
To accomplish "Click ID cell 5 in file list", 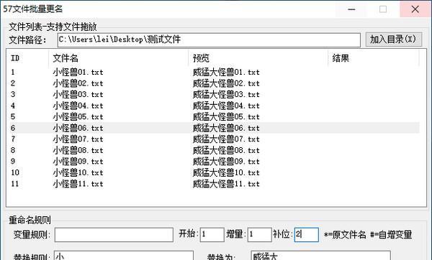I will 13,117.
